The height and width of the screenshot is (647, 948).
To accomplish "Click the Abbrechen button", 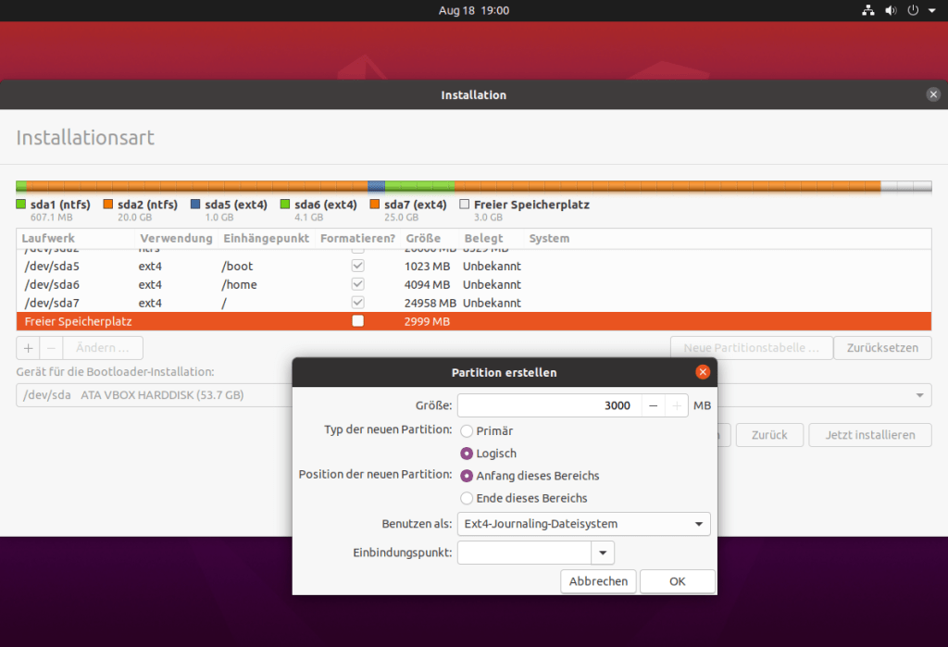I will (x=598, y=581).
